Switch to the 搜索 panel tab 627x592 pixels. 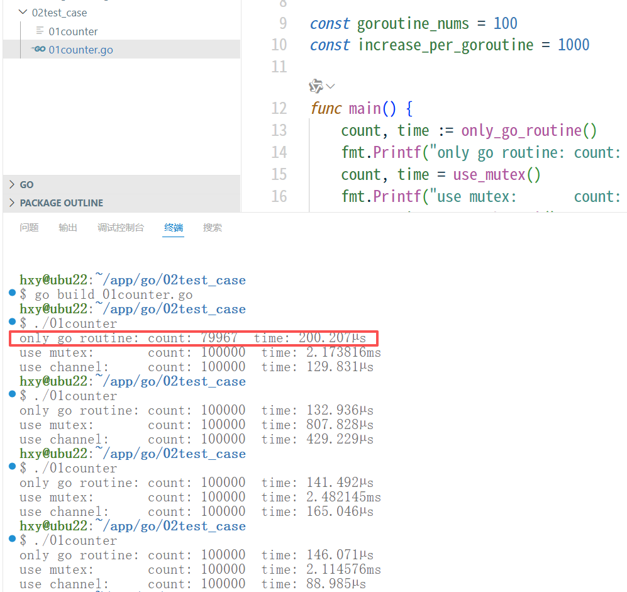click(213, 228)
